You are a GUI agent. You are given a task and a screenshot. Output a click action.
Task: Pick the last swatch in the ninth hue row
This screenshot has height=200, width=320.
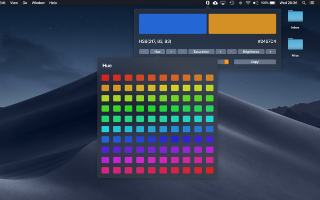210,160
